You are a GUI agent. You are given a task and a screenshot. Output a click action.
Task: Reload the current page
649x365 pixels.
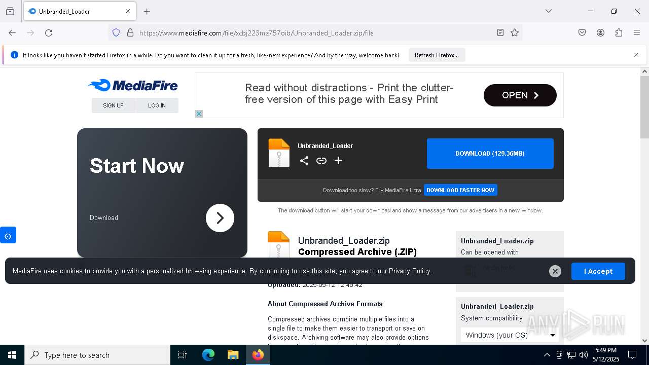pyautogui.click(x=49, y=33)
